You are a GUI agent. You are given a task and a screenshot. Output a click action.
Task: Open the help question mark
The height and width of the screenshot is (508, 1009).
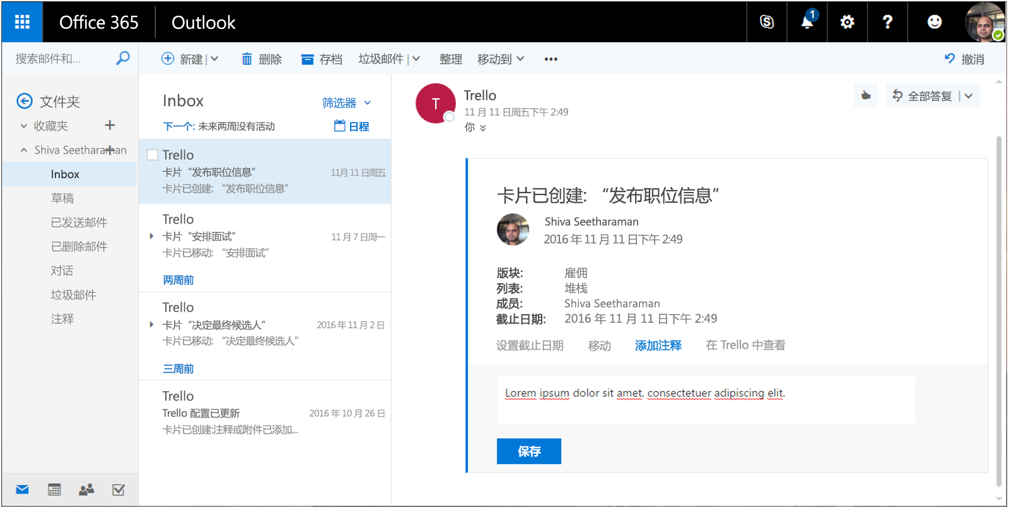point(887,22)
